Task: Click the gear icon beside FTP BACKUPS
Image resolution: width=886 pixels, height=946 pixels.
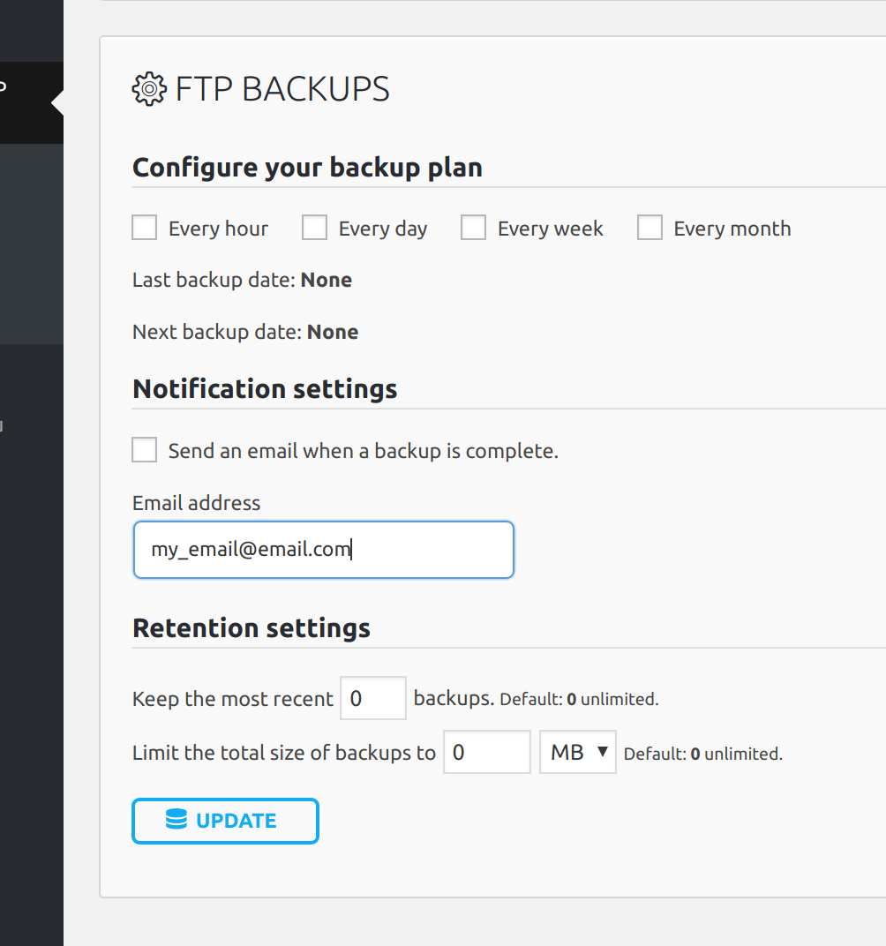Action: [149, 89]
